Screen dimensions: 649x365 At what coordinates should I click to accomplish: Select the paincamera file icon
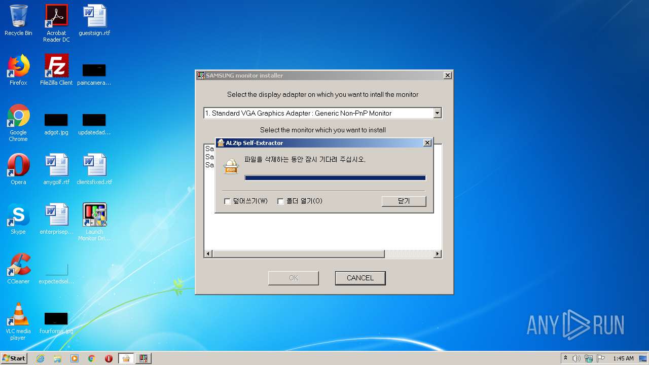[x=94, y=75]
